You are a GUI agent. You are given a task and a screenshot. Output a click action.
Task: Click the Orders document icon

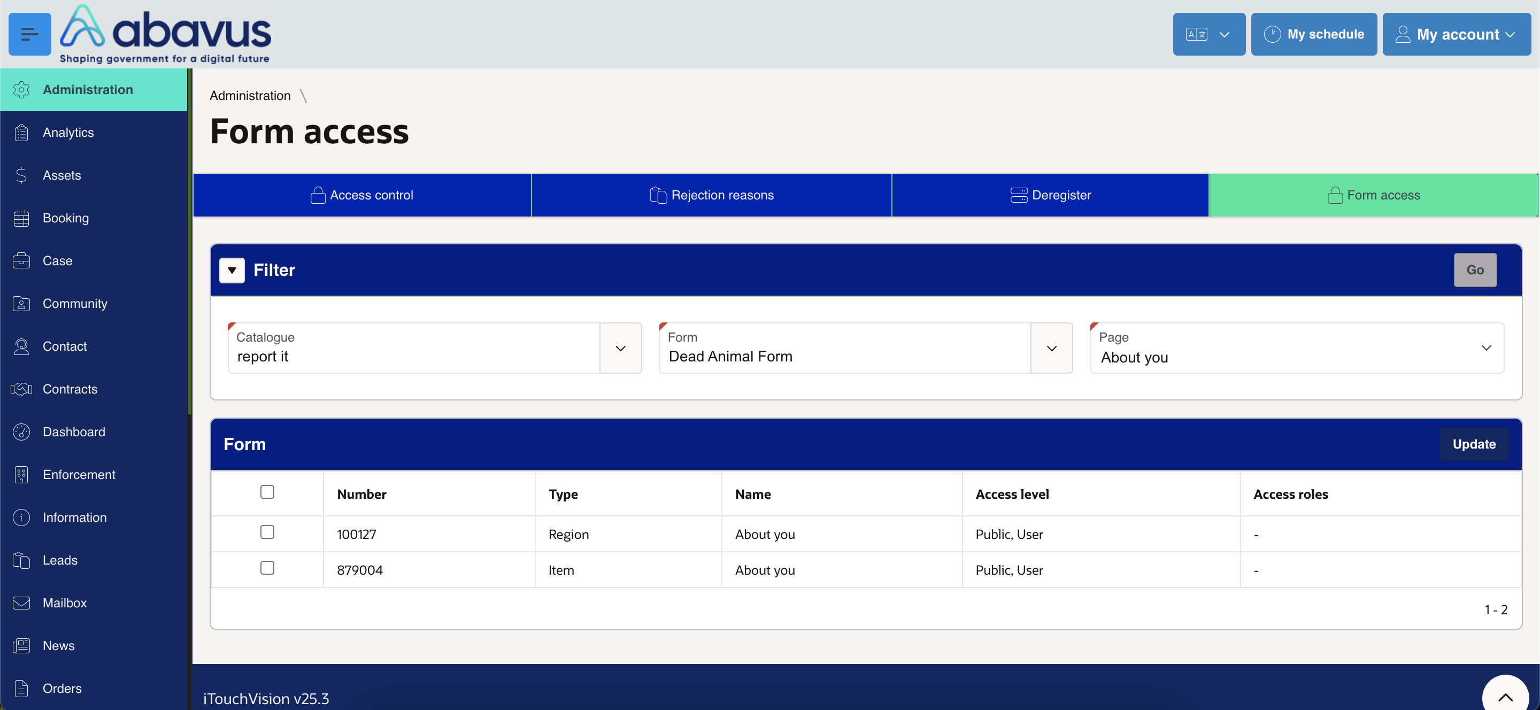click(21, 689)
